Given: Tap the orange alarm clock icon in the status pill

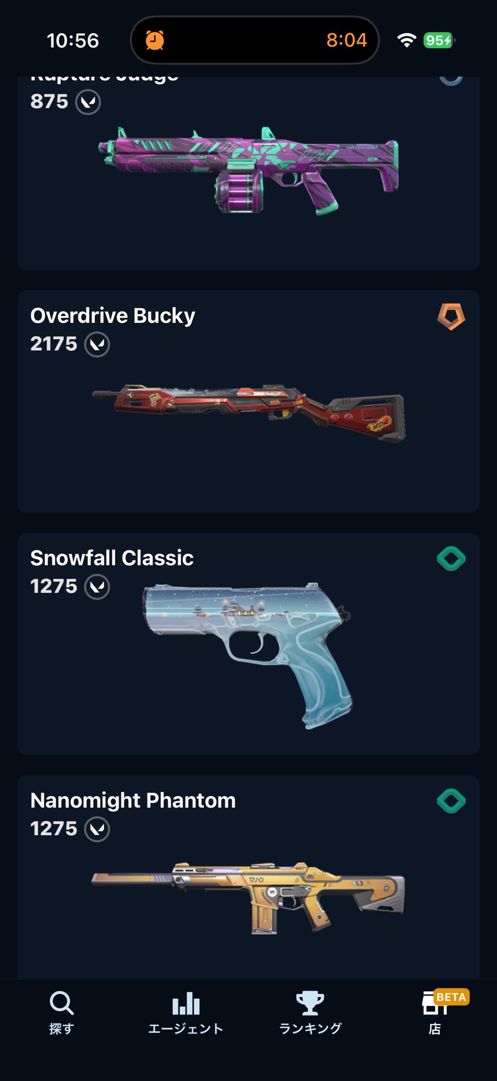Looking at the screenshot, I should (155, 40).
